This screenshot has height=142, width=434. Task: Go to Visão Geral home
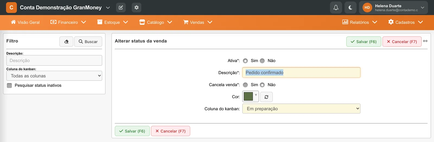coord(25,22)
